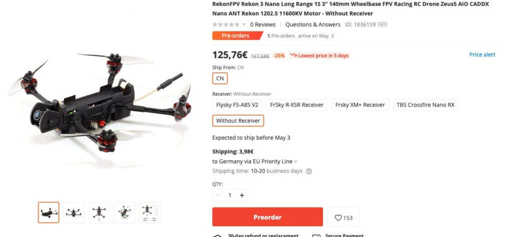Open the Price alert link

[x=482, y=54]
